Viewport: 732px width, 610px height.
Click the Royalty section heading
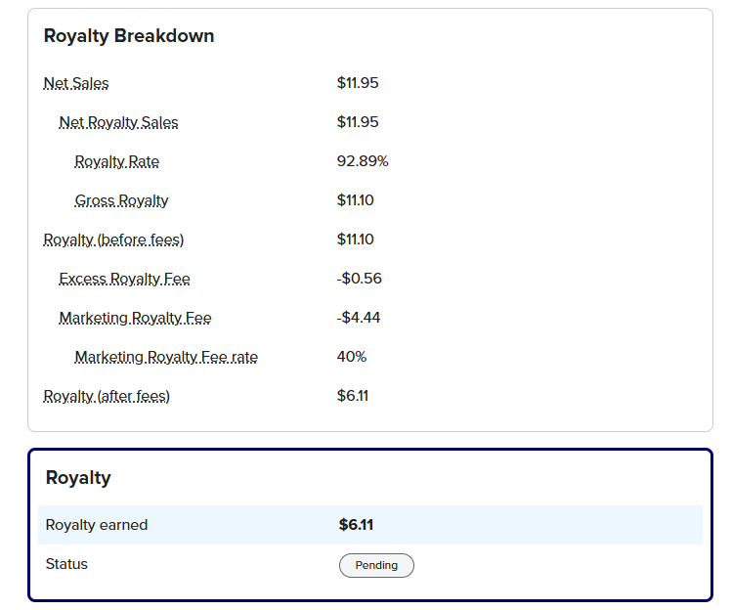click(78, 478)
